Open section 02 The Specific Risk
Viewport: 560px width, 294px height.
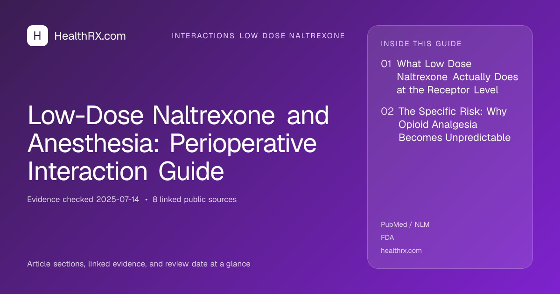[x=446, y=125]
